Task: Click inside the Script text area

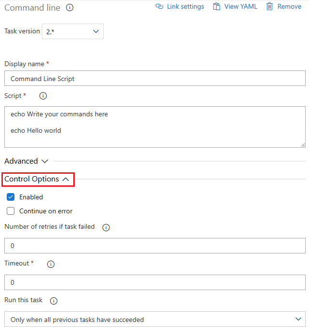Action: click(x=155, y=126)
